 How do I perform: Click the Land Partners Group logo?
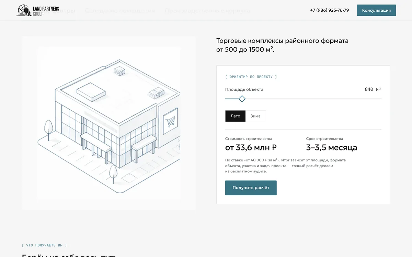[38, 11]
